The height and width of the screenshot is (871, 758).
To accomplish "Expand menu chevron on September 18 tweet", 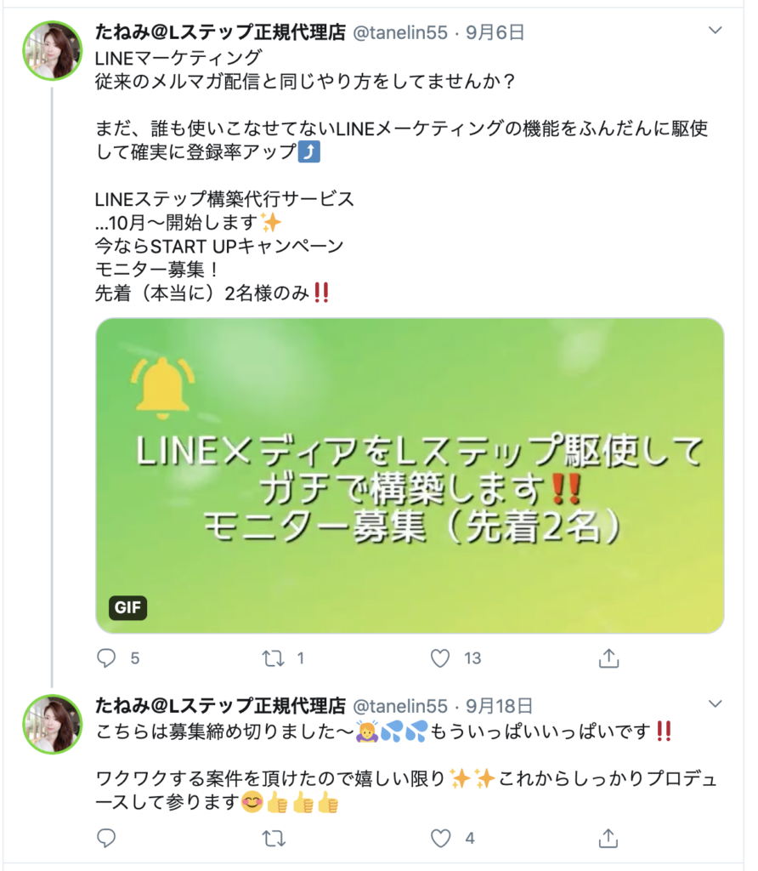I will [x=716, y=704].
